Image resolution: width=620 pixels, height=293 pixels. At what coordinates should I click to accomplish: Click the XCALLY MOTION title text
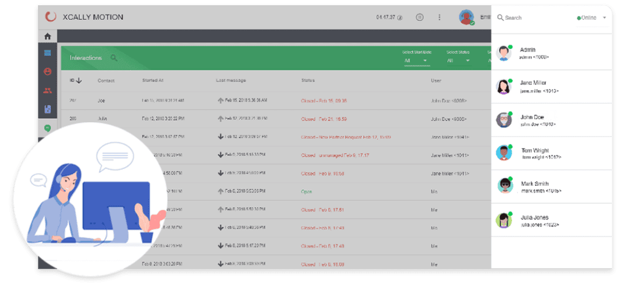(93, 17)
